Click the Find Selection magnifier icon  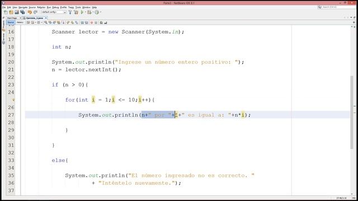(x=46, y=22)
